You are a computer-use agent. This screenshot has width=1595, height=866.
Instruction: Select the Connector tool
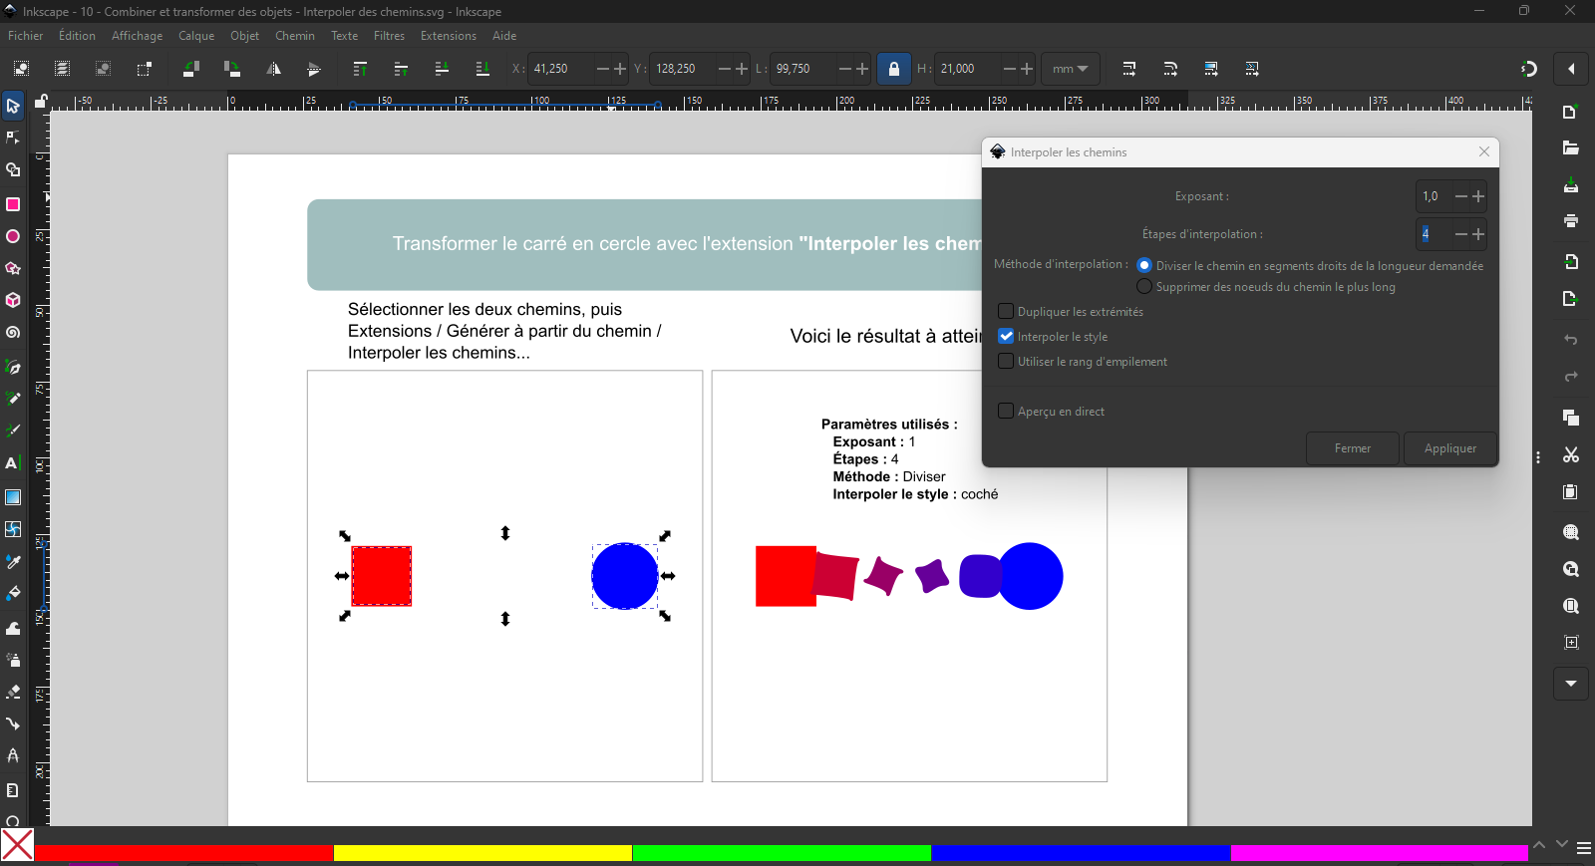coord(13,723)
